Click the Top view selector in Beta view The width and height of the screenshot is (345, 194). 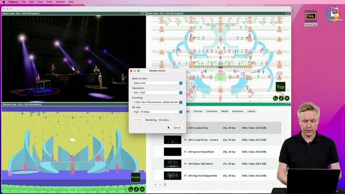click(280, 87)
